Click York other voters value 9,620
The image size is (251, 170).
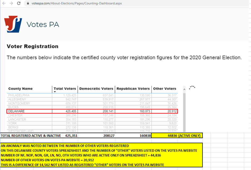[173, 123]
